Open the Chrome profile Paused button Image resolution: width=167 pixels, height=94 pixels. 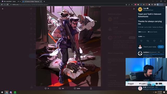(x=160, y=5)
